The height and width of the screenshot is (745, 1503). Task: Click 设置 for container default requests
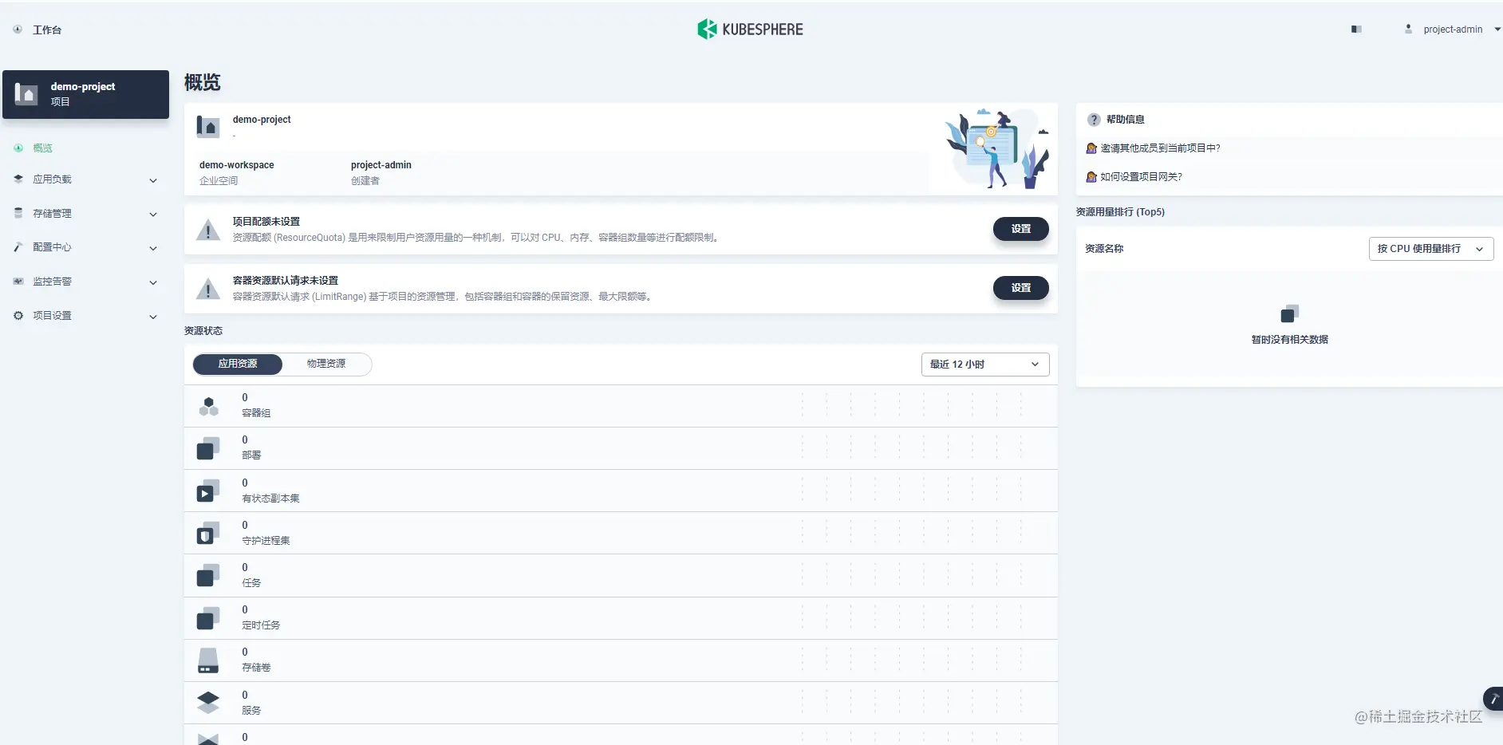(1021, 288)
